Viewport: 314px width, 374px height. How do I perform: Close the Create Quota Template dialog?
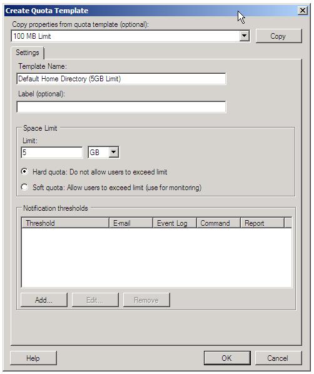coord(303,11)
